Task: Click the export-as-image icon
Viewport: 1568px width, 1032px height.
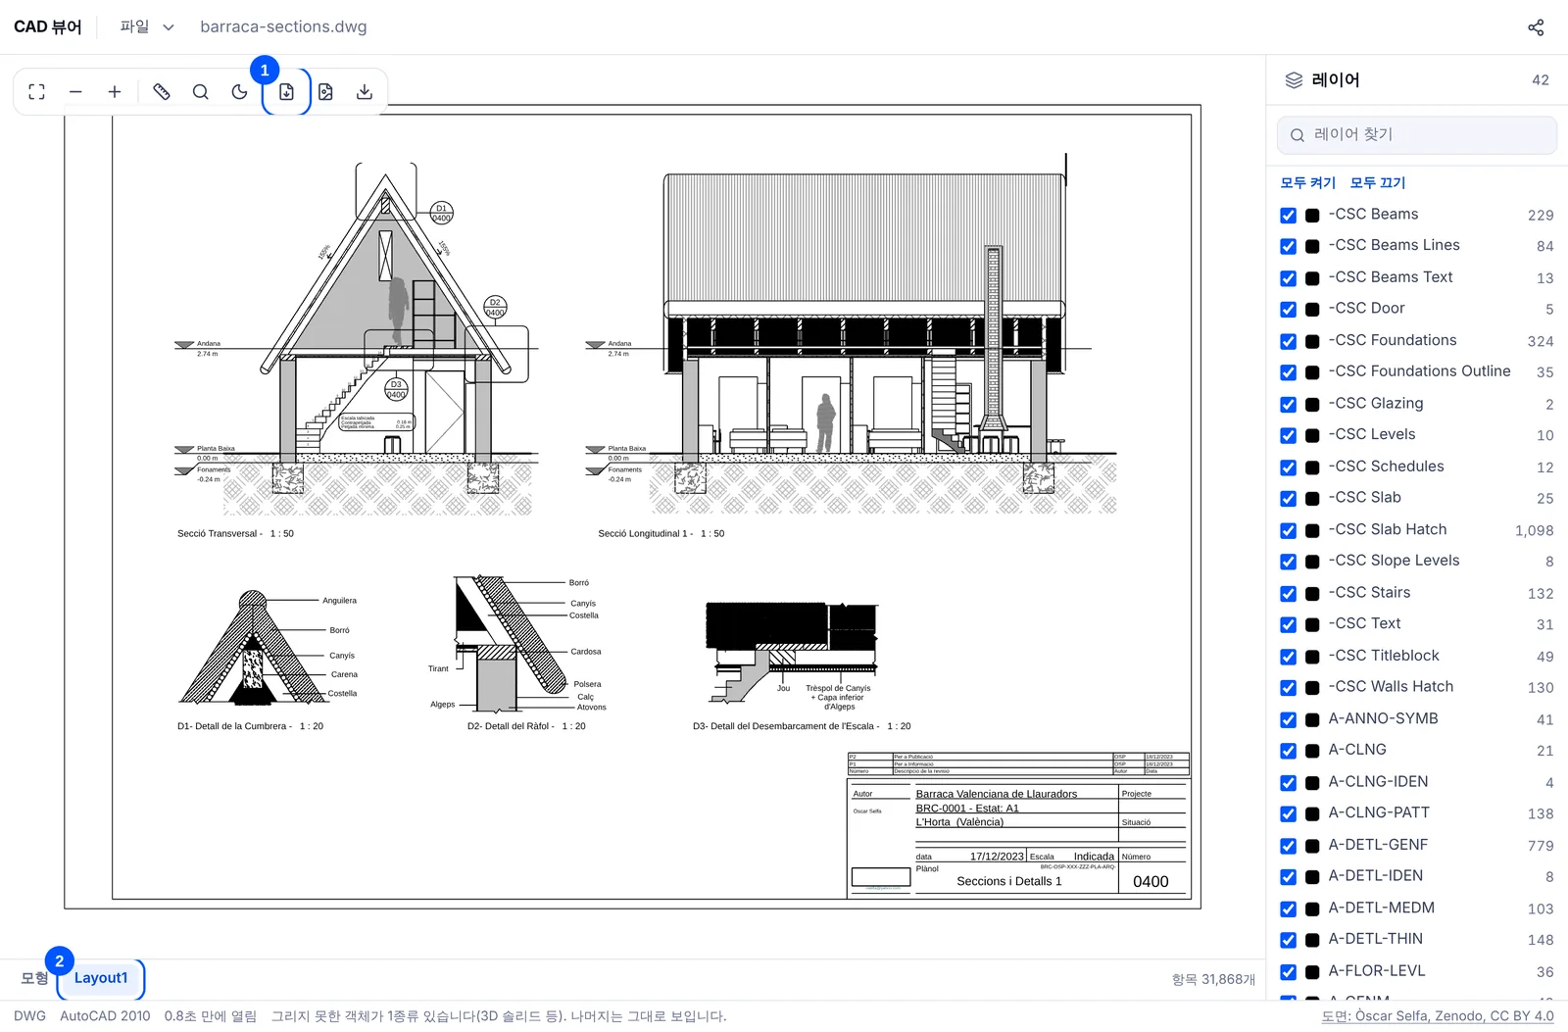Action: [325, 92]
